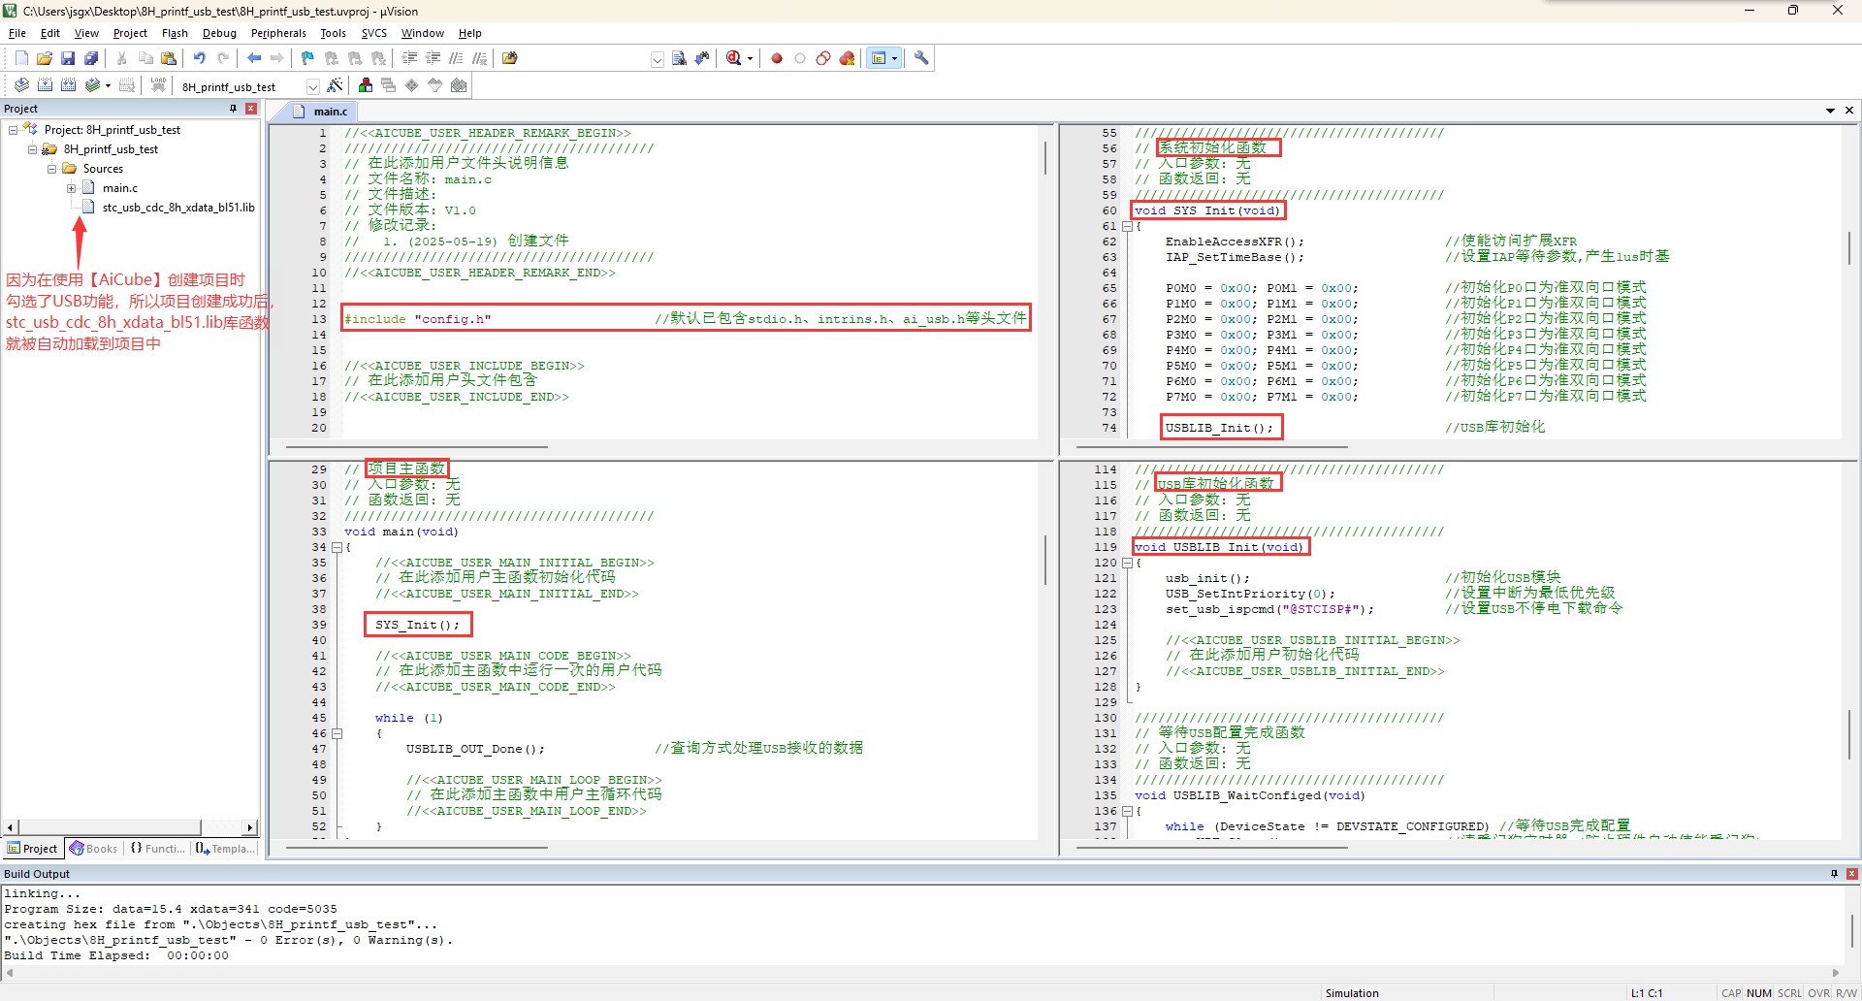Viewport: 1862px width, 1001px height.
Task: Open a file using the folder icon
Action: pyautogui.click(x=45, y=58)
